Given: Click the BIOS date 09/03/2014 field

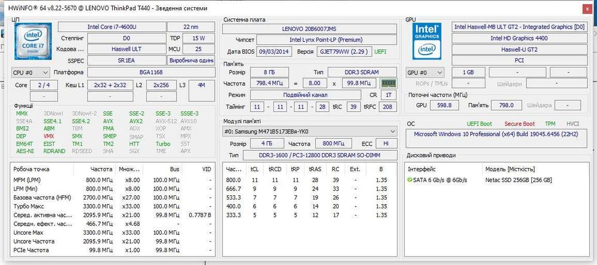Looking at the screenshot, I should tap(273, 52).
